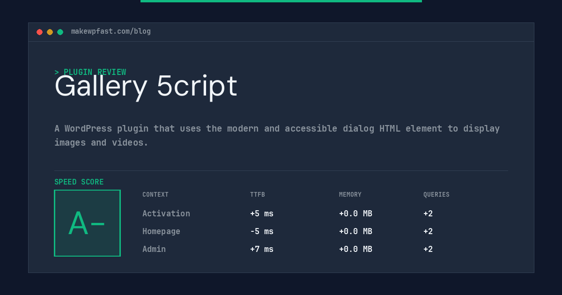This screenshot has height=295, width=562.
Task: Select the '> PLUGIN REVIEW' label
Action: coord(90,72)
